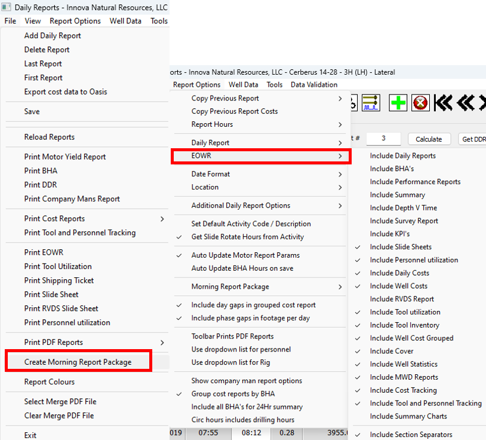Screen dimensions: 486x440
Task: Click the slide sheet pulse-graph toolbar icon
Action: [x=371, y=103]
